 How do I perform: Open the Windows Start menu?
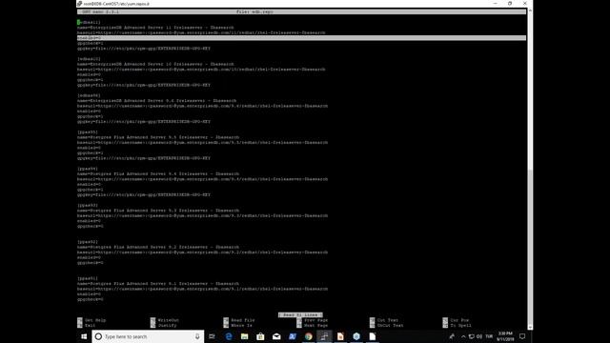click(84, 336)
